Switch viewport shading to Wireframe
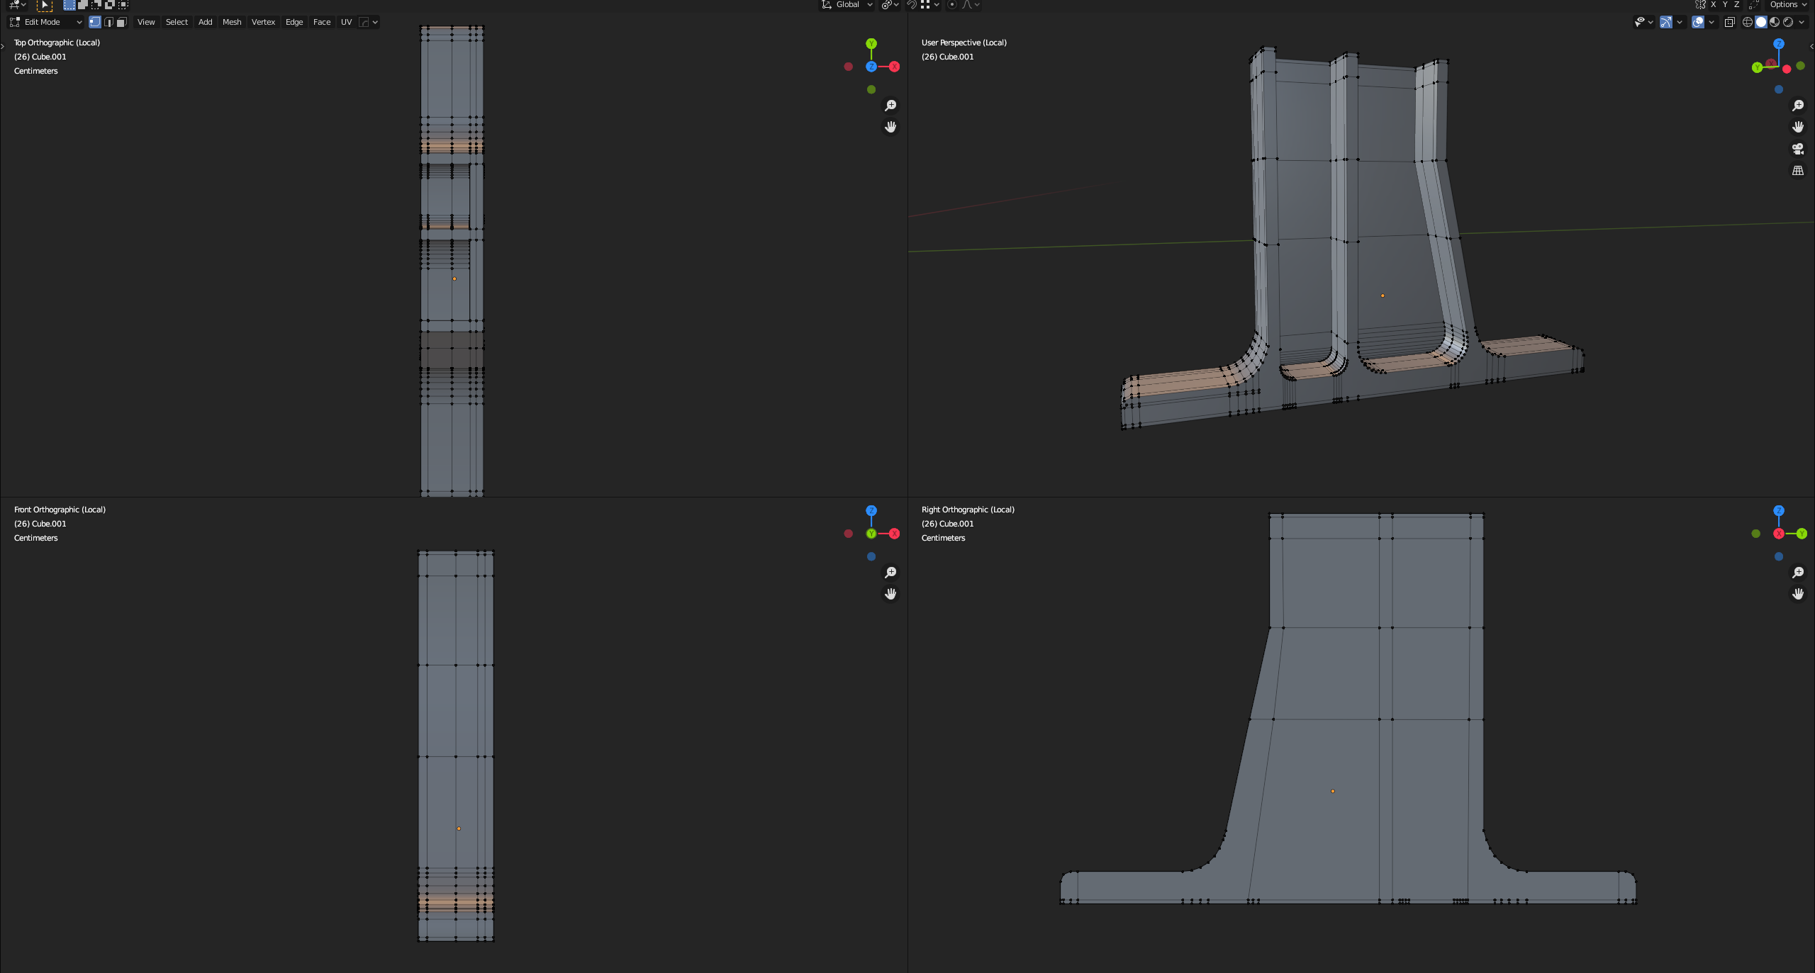The width and height of the screenshot is (1815, 973). point(1746,22)
